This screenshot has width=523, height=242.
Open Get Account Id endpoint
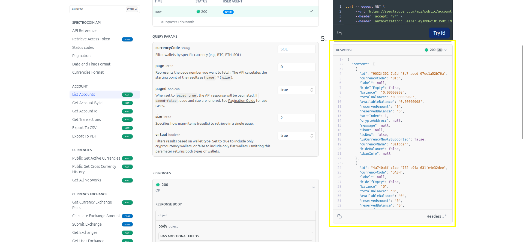[x=85, y=111]
